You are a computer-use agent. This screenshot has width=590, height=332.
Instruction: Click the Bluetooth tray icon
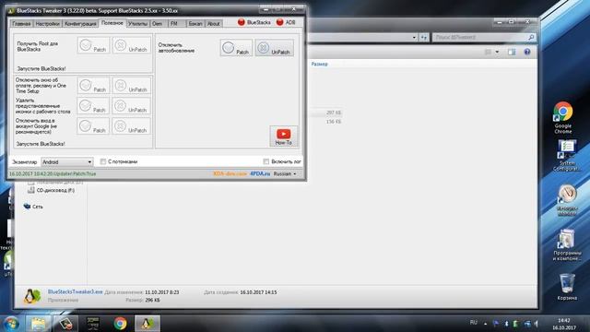pos(506,324)
